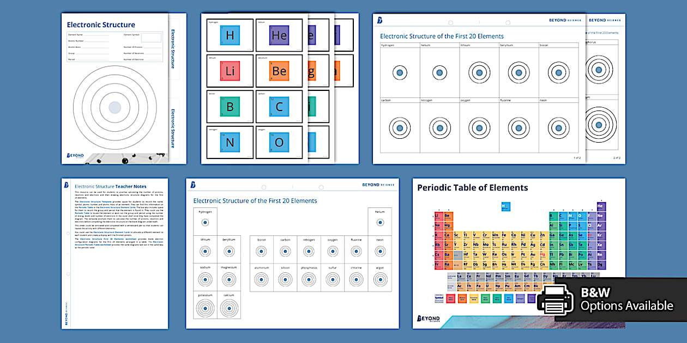Open the blue hyperlink in the Teacher Notes text

95,201
